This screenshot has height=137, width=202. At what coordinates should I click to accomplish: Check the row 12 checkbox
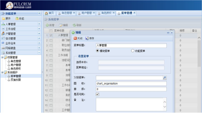tap(51, 90)
